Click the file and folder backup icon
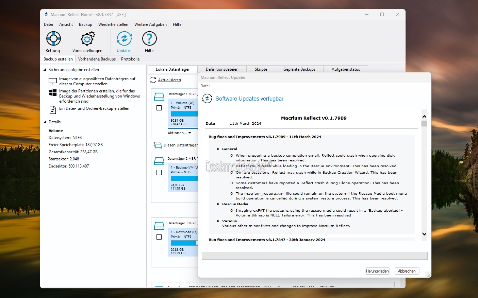This screenshot has height=298, width=478. [x=53, y=110]
